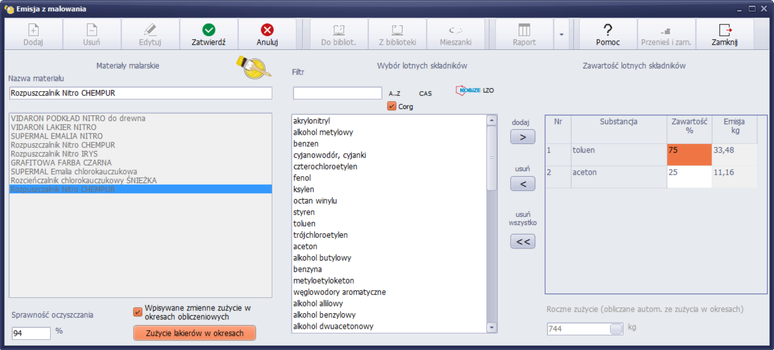774x350 pixels.
Task: Add component with the > button
Action: tap(523, 137)
